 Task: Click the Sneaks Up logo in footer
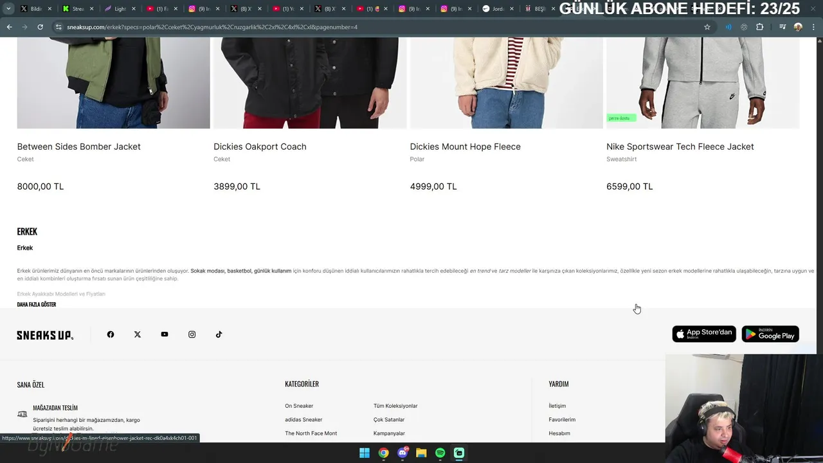coord(45,335)
